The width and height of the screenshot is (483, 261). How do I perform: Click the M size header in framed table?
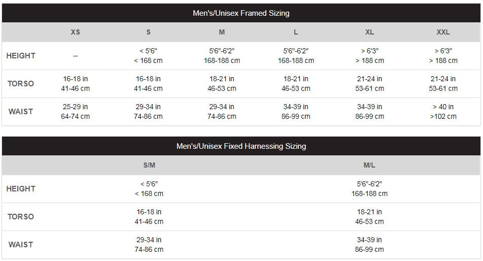pos(222,32)
